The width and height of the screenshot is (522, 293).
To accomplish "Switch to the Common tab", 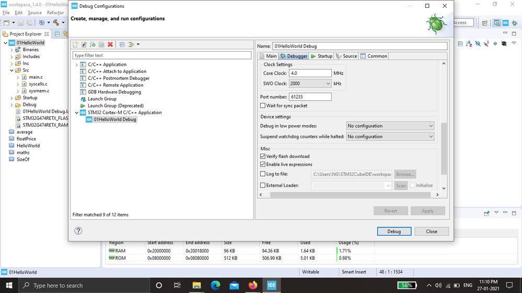I will 374,56.
